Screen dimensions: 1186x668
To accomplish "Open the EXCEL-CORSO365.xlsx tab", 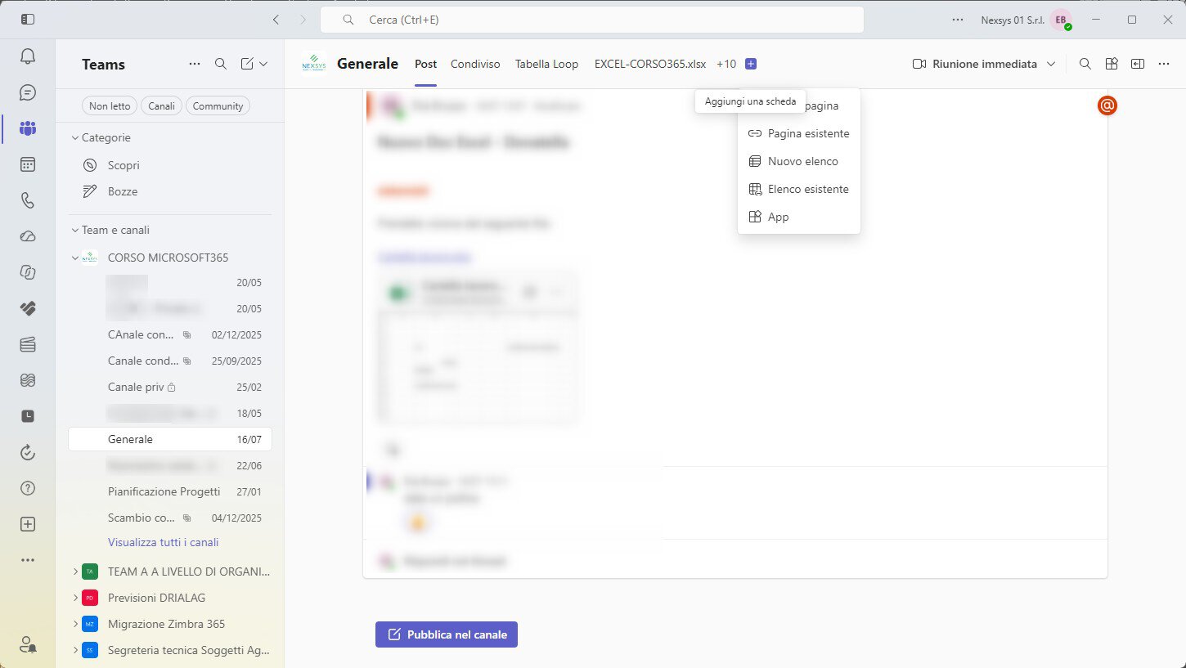I will (650, 64).
